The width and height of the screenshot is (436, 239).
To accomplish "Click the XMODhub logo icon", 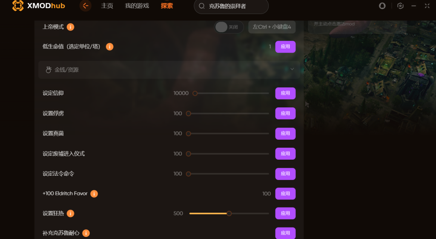I will (18, 6).
